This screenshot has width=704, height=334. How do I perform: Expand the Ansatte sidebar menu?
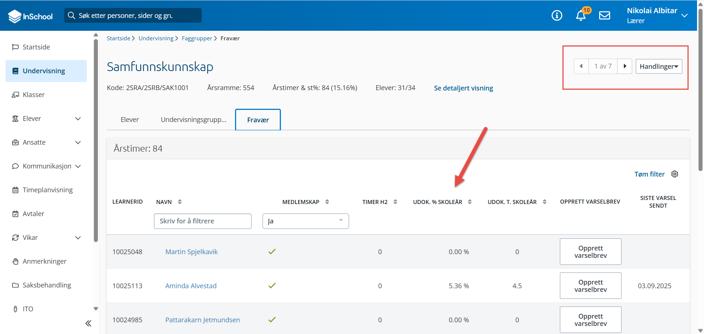coord(78,142)
